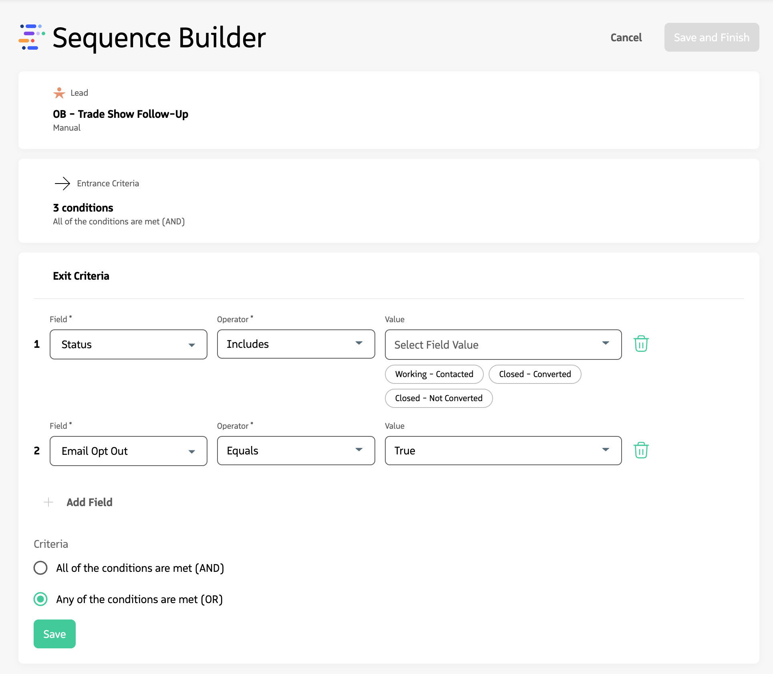Viewport: 773px width, 674px height.
Task: Click the green Save button
Action: [54, 634]
